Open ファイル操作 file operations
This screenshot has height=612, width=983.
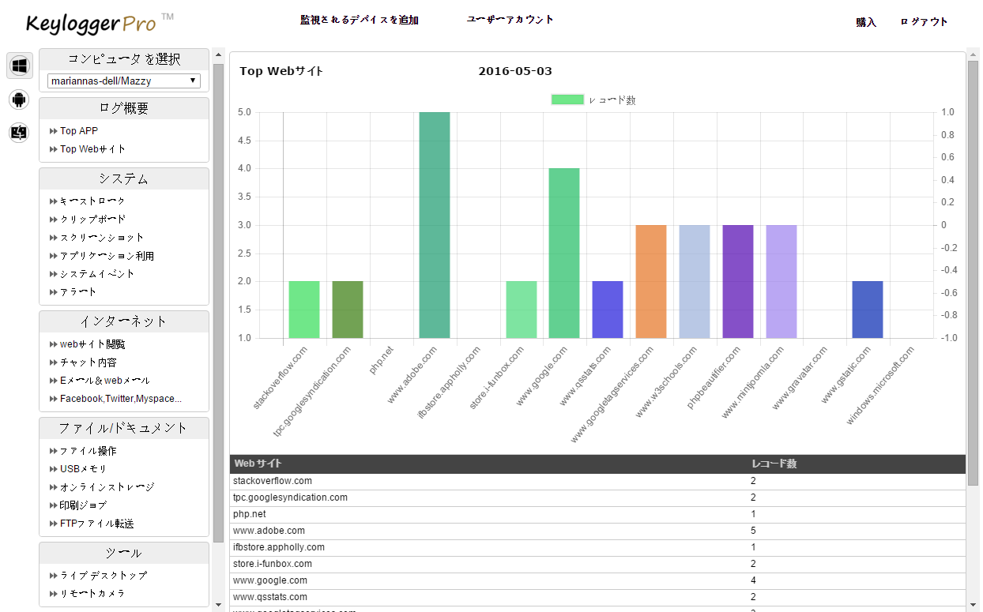click(88, 451)
